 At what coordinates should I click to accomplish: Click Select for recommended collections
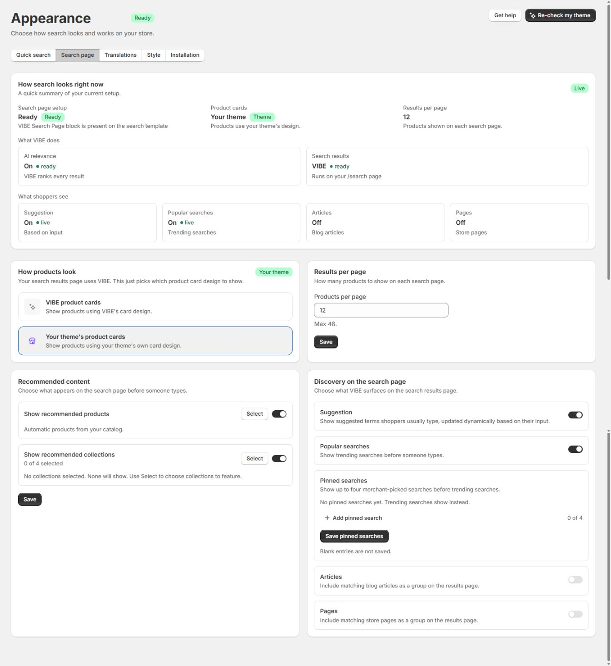254,458
